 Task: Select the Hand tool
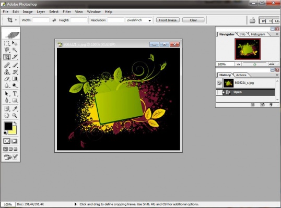(7, 116)
